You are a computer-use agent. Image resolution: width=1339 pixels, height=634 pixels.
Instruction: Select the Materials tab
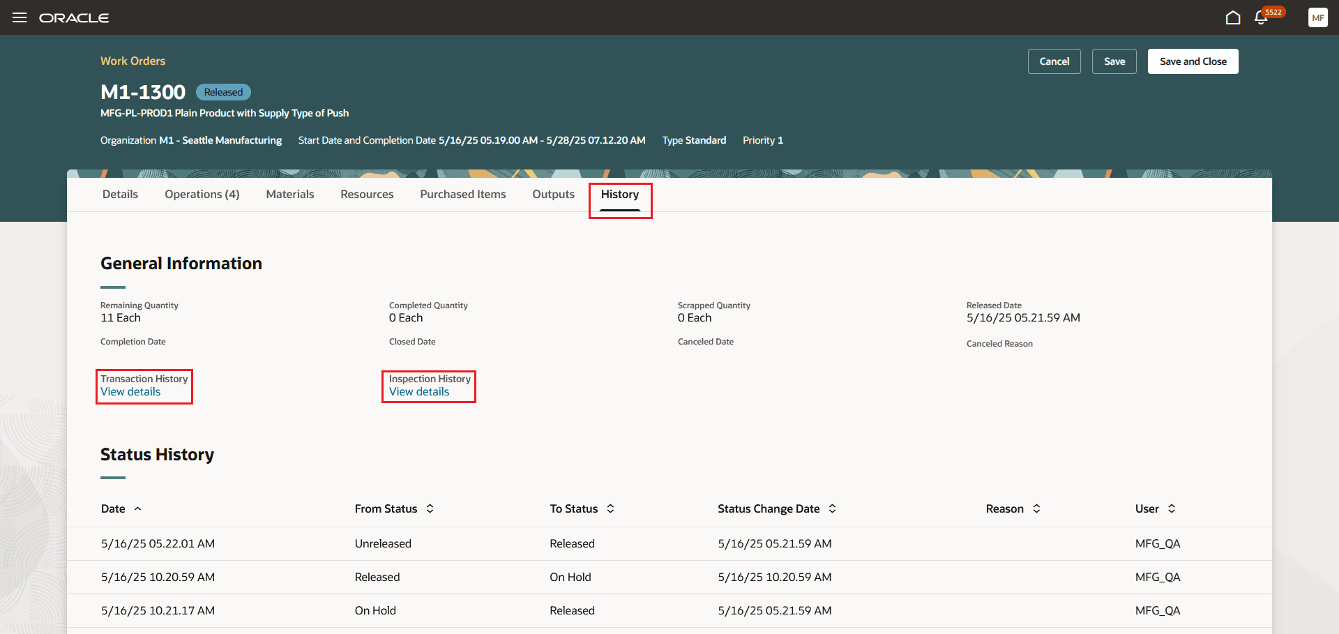tap(289, 194)
